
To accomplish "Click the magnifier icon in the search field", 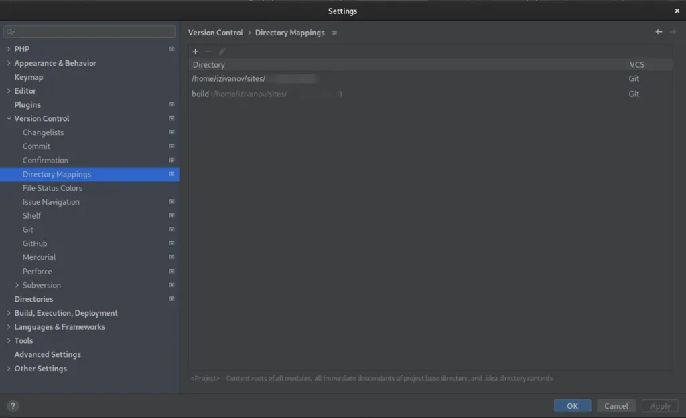I will pyautogui.click(x=11, y=31).
